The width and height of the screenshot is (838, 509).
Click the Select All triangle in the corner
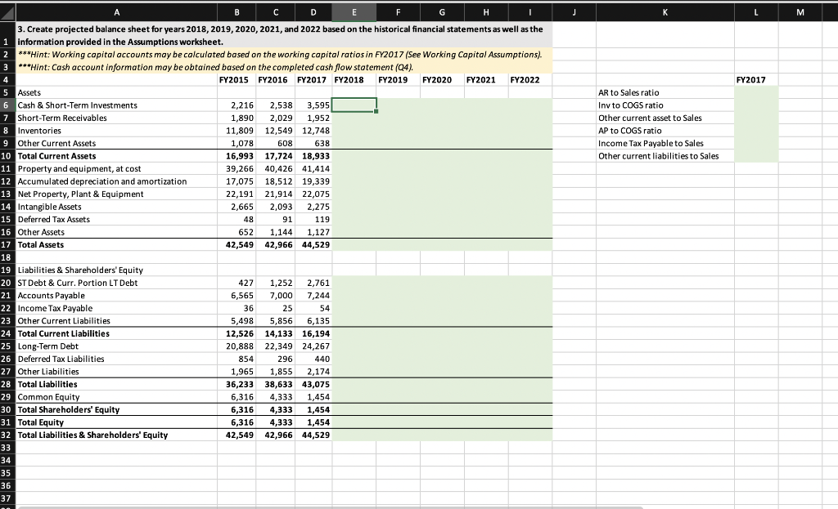coord(6,12)
